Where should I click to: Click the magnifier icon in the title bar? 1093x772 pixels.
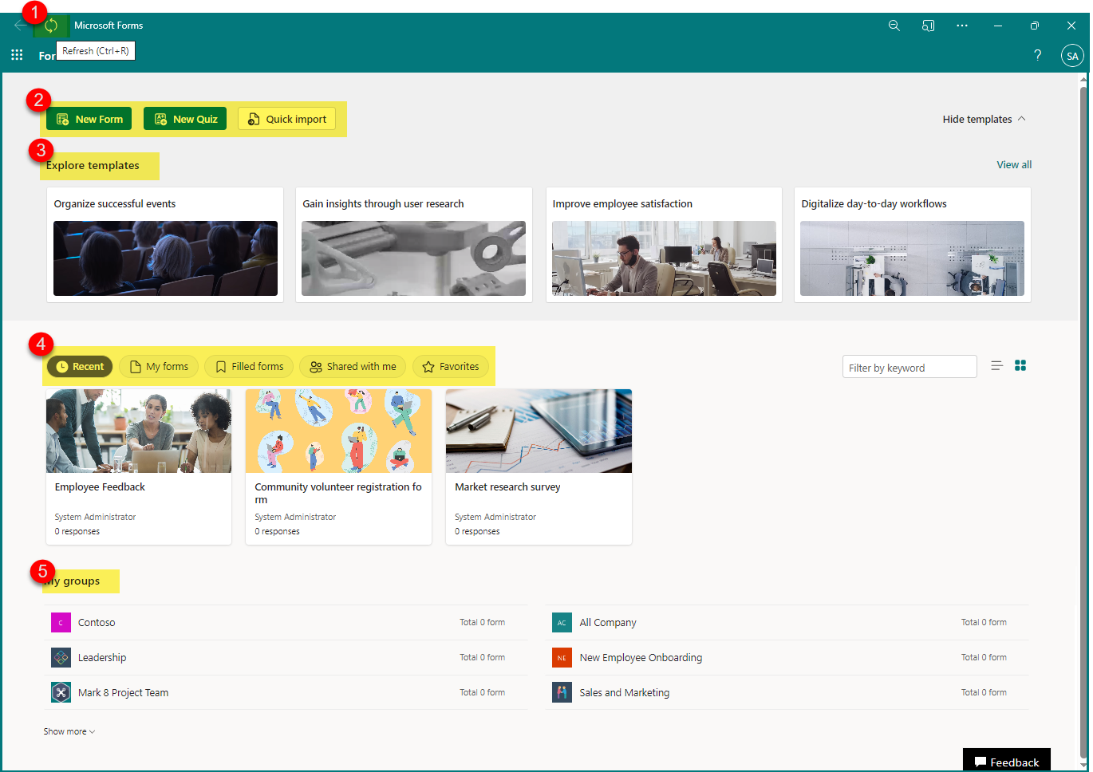coord(894,25)
